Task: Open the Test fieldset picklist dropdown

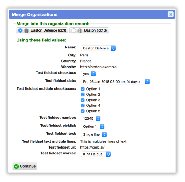Action: (x=93, y=126)
